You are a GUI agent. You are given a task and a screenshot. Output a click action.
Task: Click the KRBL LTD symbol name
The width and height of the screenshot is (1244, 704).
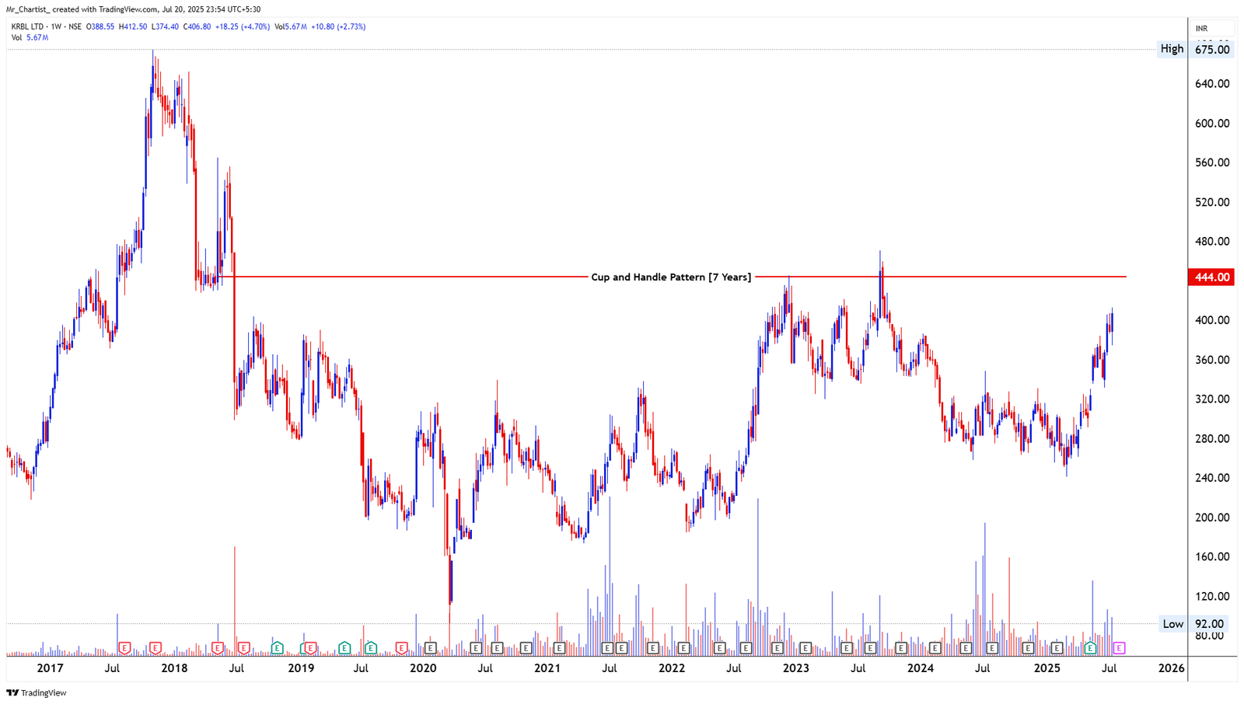(28, 26)
